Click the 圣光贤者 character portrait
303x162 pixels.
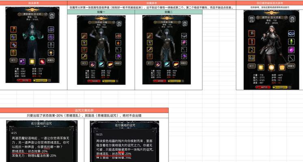(271, 45)
